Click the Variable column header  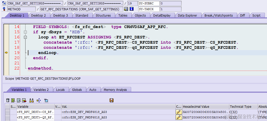[35, 106]
